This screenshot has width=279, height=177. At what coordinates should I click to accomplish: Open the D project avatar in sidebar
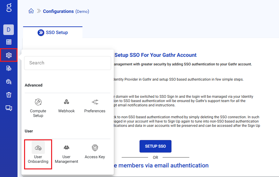[x=9, y=30]
